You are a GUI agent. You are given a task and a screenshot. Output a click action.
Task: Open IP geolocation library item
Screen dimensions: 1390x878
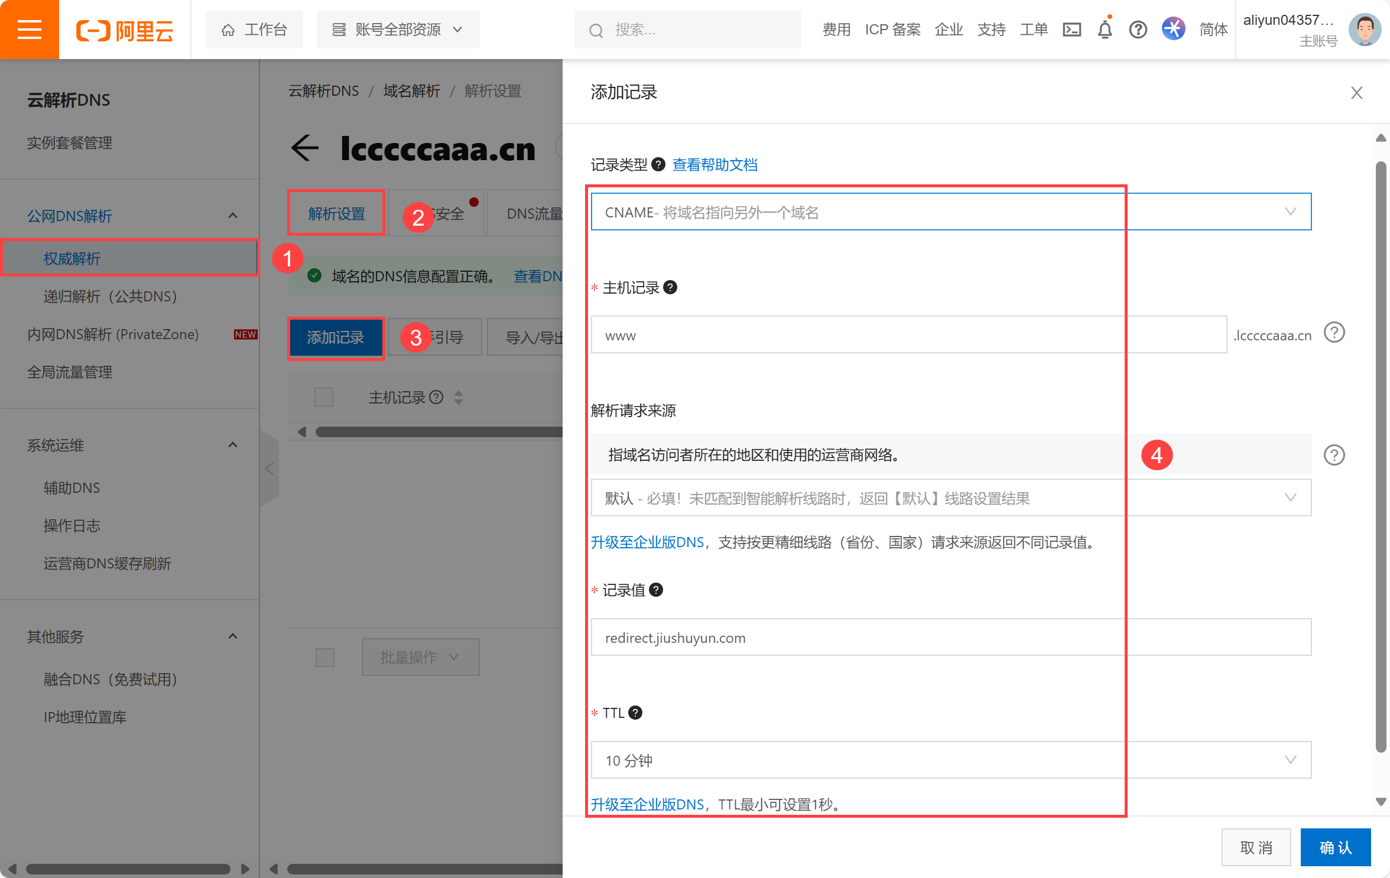pyautogui.click(x=85, y=717)
